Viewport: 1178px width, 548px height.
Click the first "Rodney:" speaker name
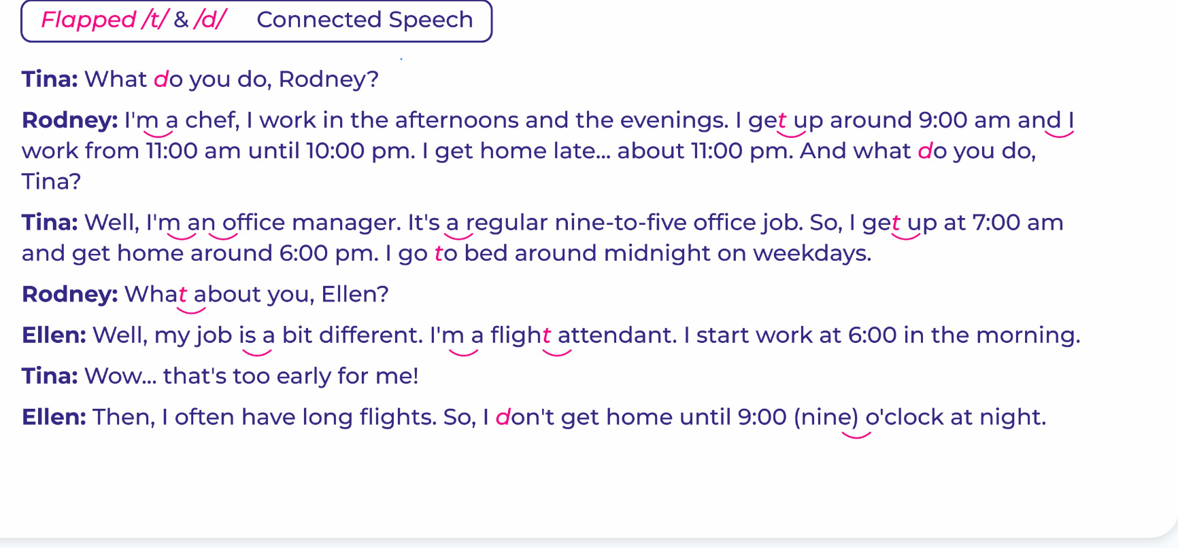(x=69, y=120)
